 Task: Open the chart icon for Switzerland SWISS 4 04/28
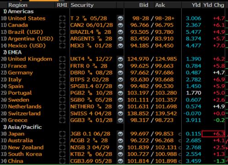tap(120, 113)
